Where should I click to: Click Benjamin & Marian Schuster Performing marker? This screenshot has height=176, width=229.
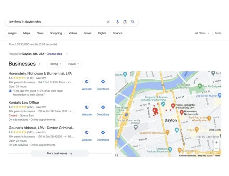[x=163, y=104]
